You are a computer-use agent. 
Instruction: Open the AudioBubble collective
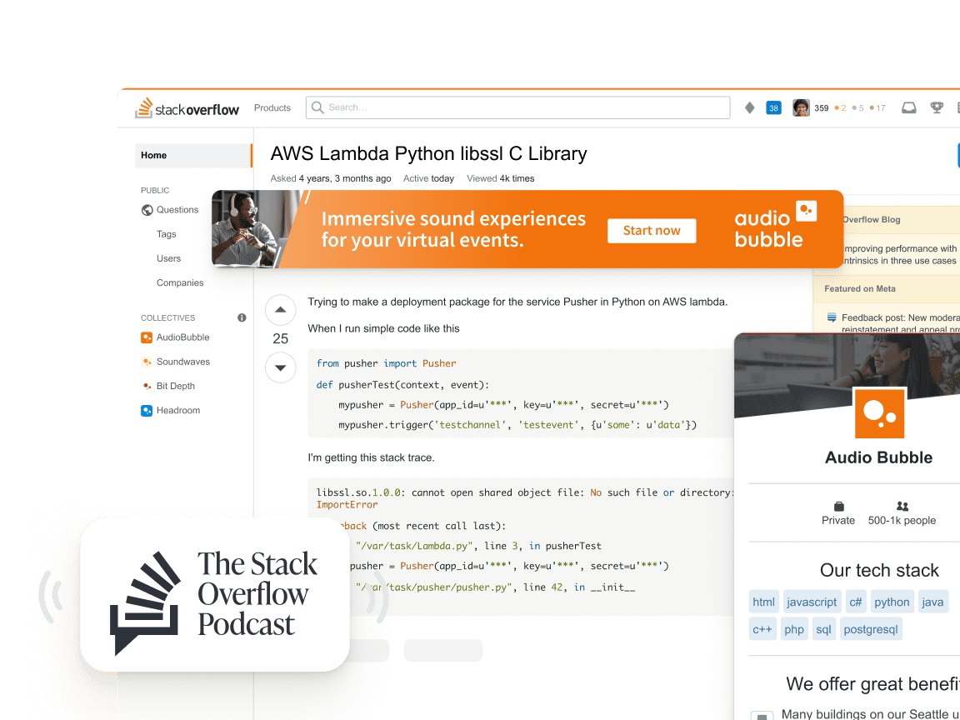click(183, 337)
